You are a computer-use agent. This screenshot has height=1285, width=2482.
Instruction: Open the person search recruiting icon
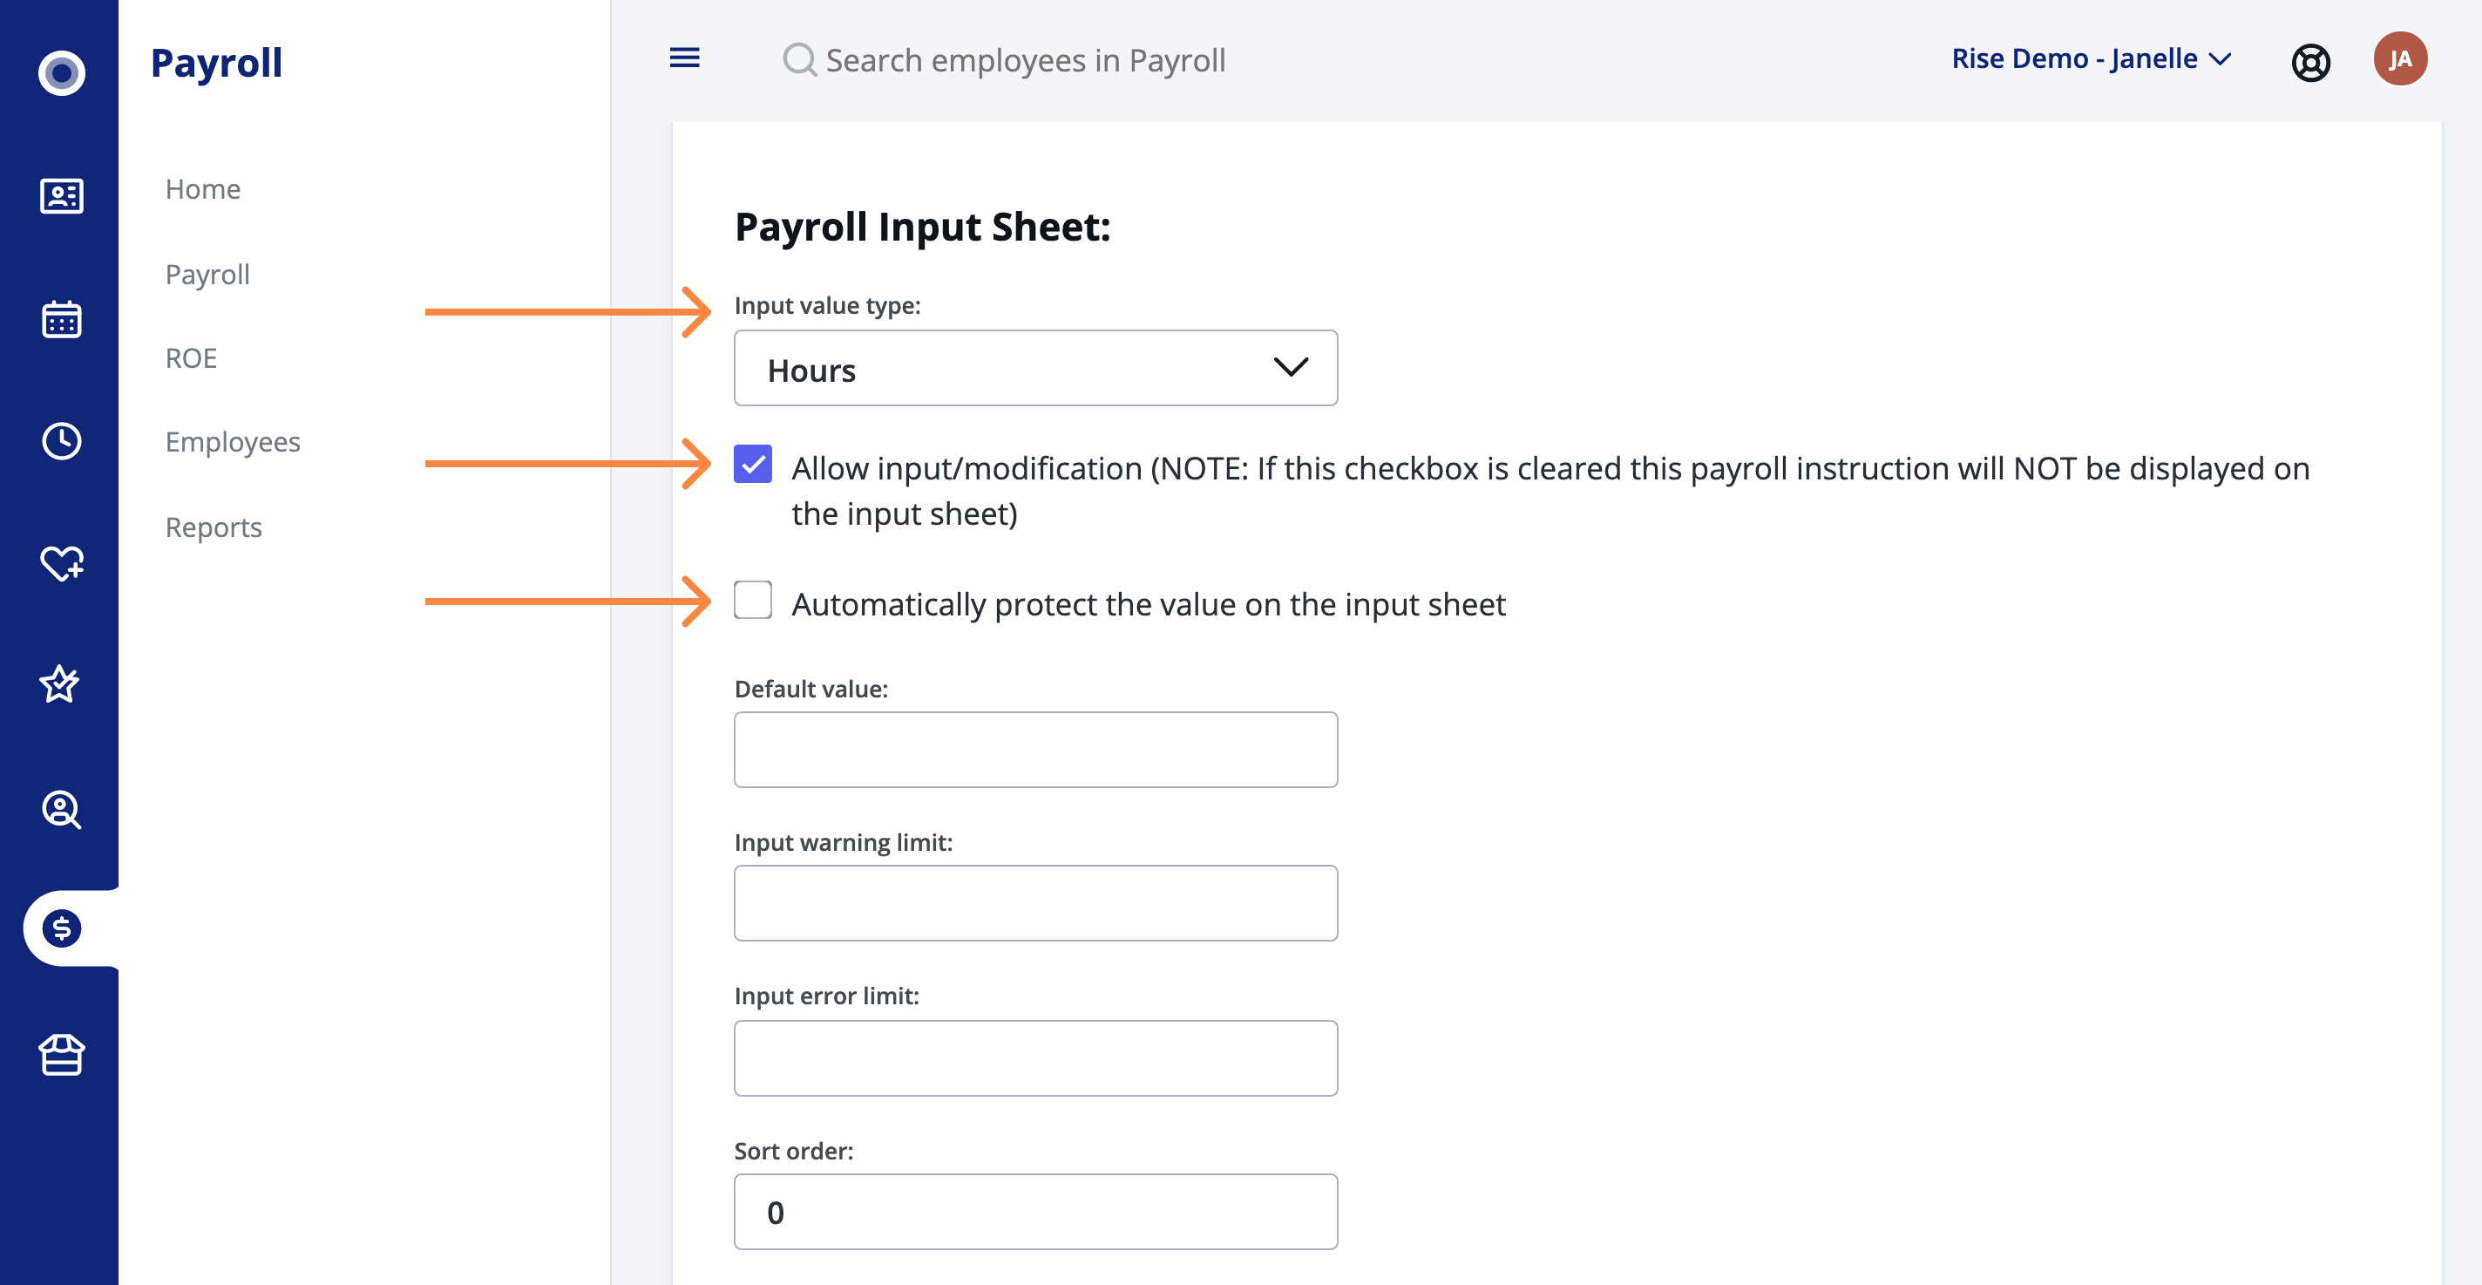click(62, 810)
